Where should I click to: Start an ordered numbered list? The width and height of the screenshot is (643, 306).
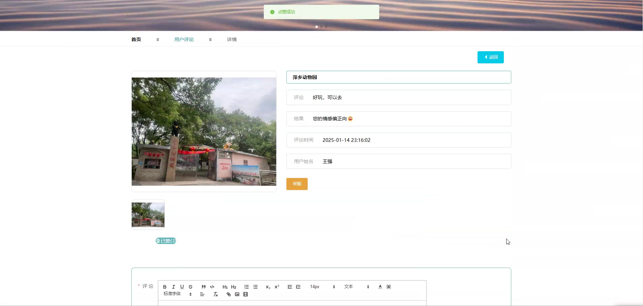tap(247, 287)
